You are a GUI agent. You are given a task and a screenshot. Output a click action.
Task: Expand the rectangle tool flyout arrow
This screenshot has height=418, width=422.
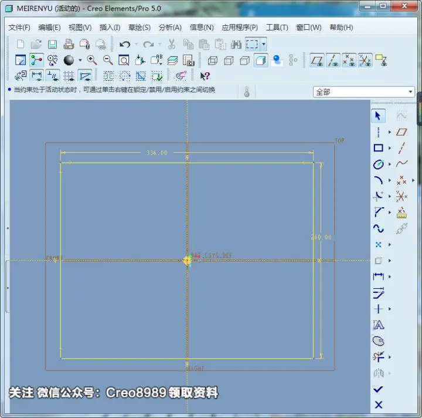pos(389,148)
